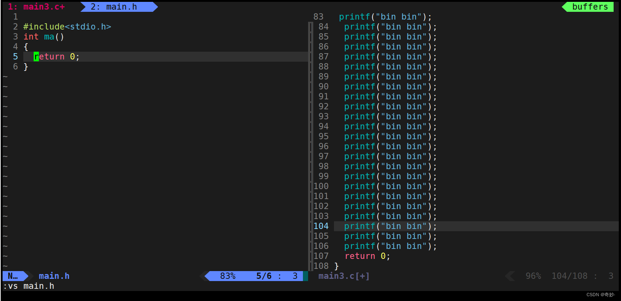
Task: Click the closing brace on line 6
Action: (26, 66)
